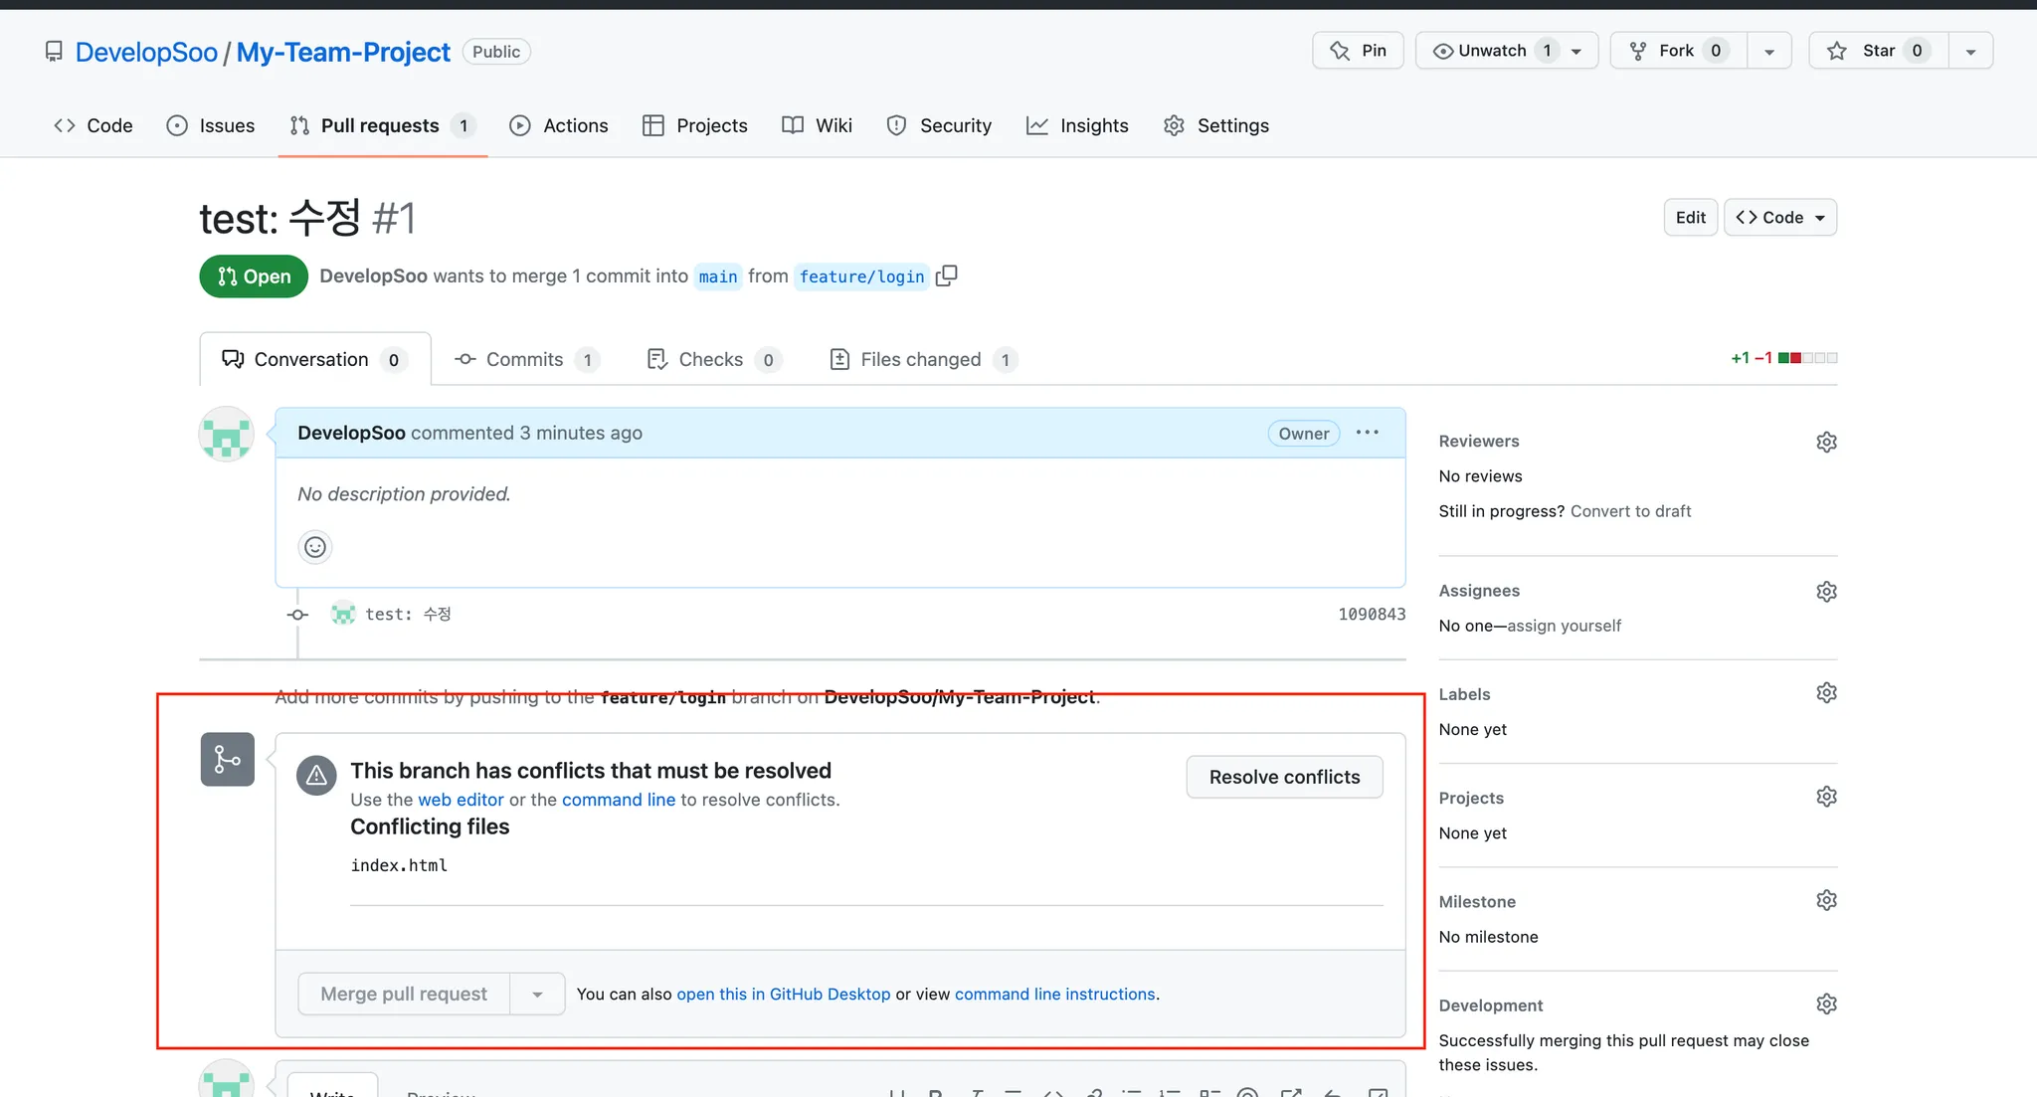
Task: Expand the Code dropdown next to Edit
Action: click(x=1780, y=218)
